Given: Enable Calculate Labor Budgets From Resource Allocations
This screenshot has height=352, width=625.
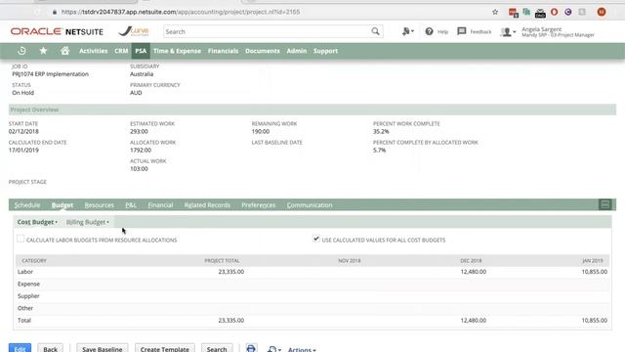Looking at the screenshot, I should tap(21, 239).
